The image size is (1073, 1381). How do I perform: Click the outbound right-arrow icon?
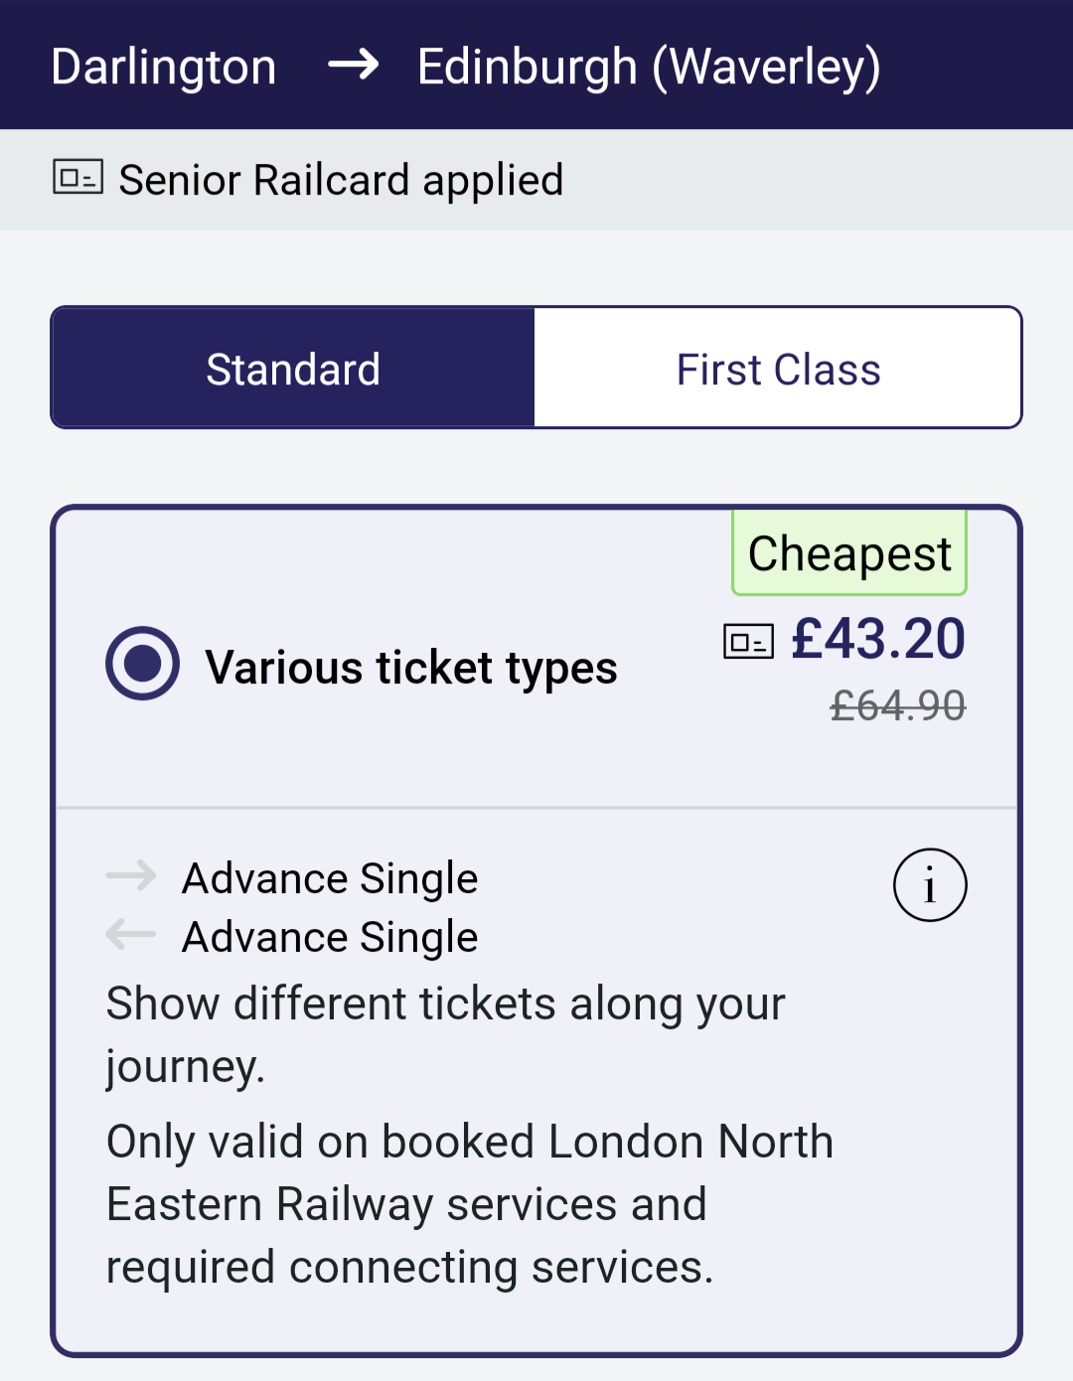131,875
